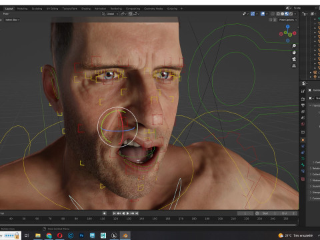Open Photoshop from the taskbar
Screen dimensions: 320x240
tap(81, 235)
